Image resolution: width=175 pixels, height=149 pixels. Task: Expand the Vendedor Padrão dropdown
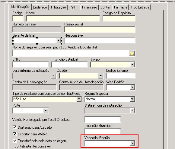click(132, 143)
